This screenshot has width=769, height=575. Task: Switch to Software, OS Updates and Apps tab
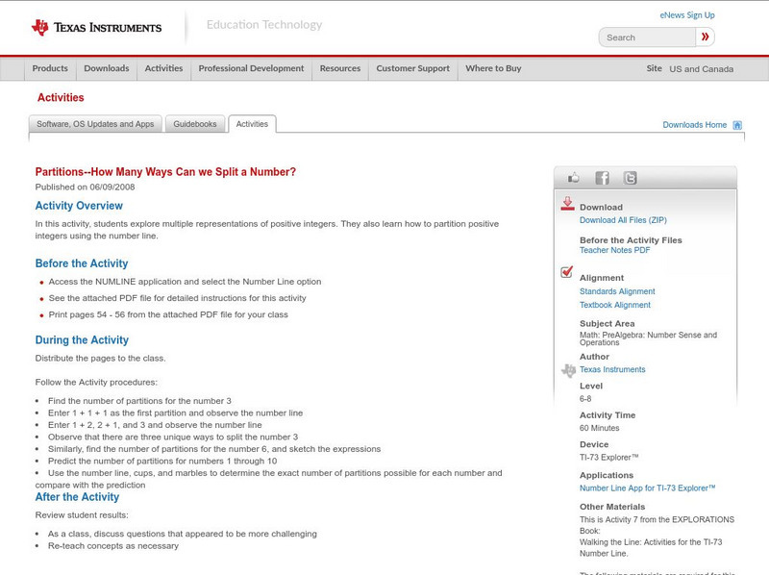click(95, 124)
